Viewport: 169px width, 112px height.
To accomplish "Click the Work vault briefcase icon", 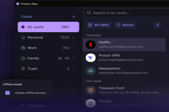I will tap(23, 48).
